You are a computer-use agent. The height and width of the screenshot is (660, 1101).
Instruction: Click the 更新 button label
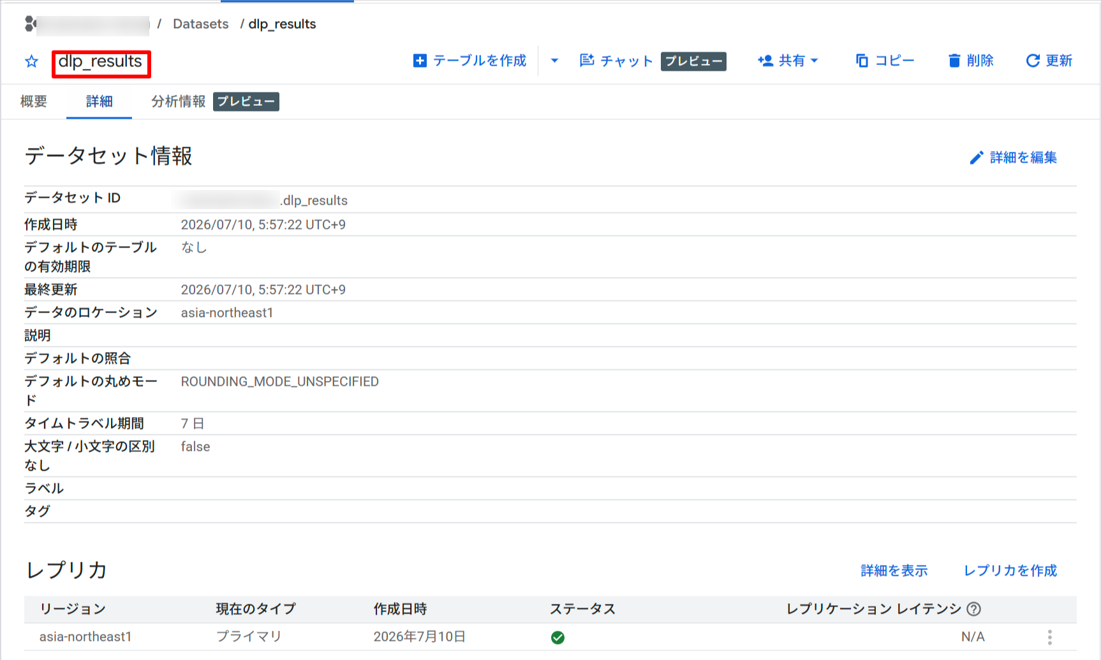[x=1059, y=61]
